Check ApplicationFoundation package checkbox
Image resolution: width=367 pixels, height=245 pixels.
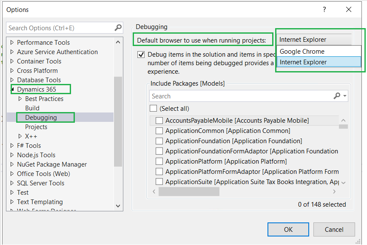click(159, 141)
